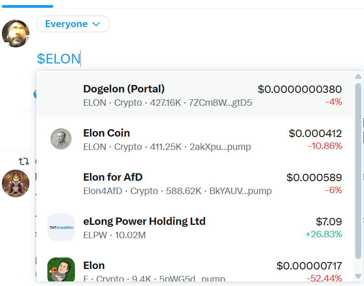Click the suggestion list scrollbar thumb
Image resolution: width=364 pixels, height=286 pixels.
coord(358,171)
